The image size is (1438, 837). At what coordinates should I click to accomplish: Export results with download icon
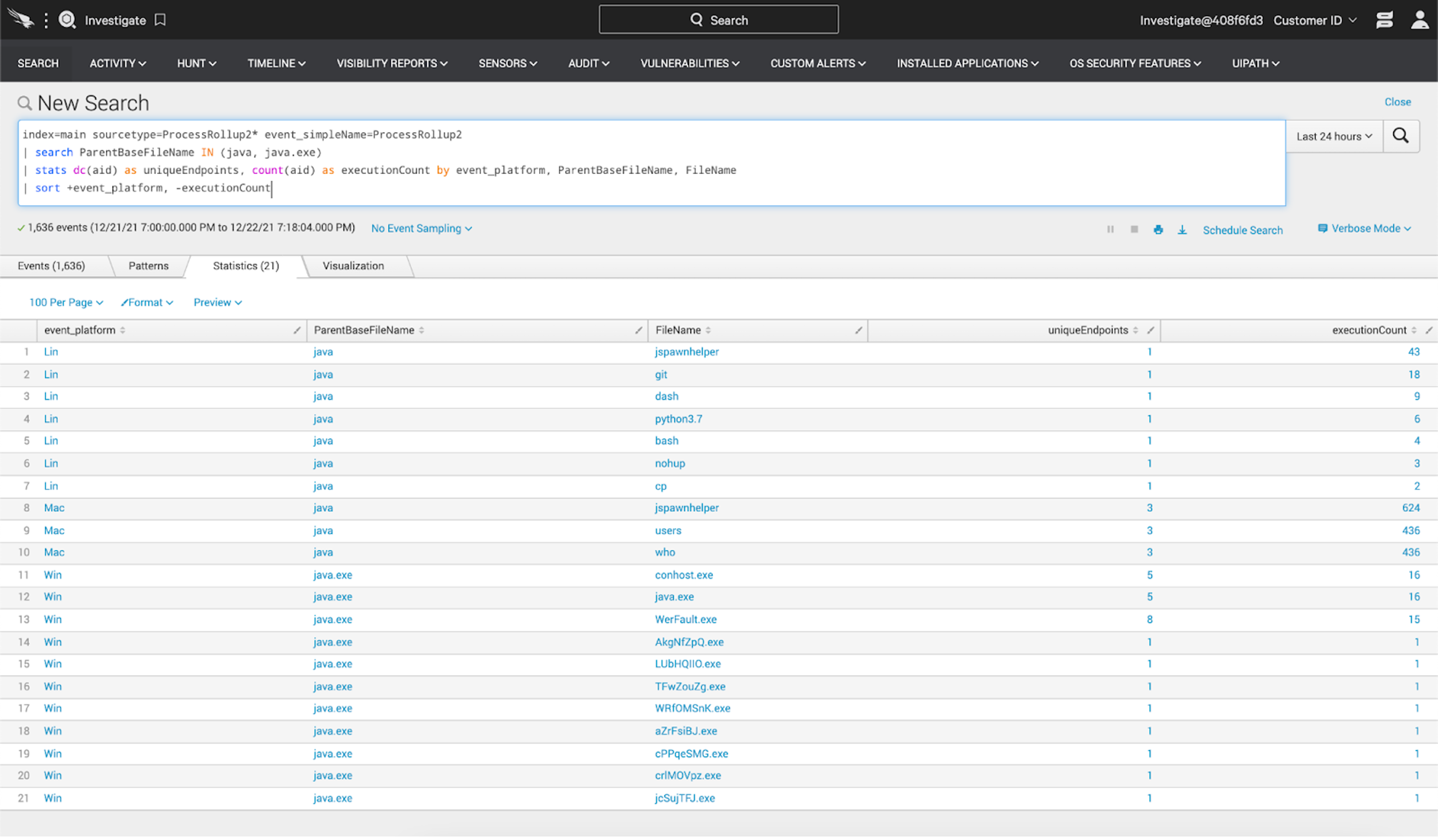click(x=1182, y=229)
